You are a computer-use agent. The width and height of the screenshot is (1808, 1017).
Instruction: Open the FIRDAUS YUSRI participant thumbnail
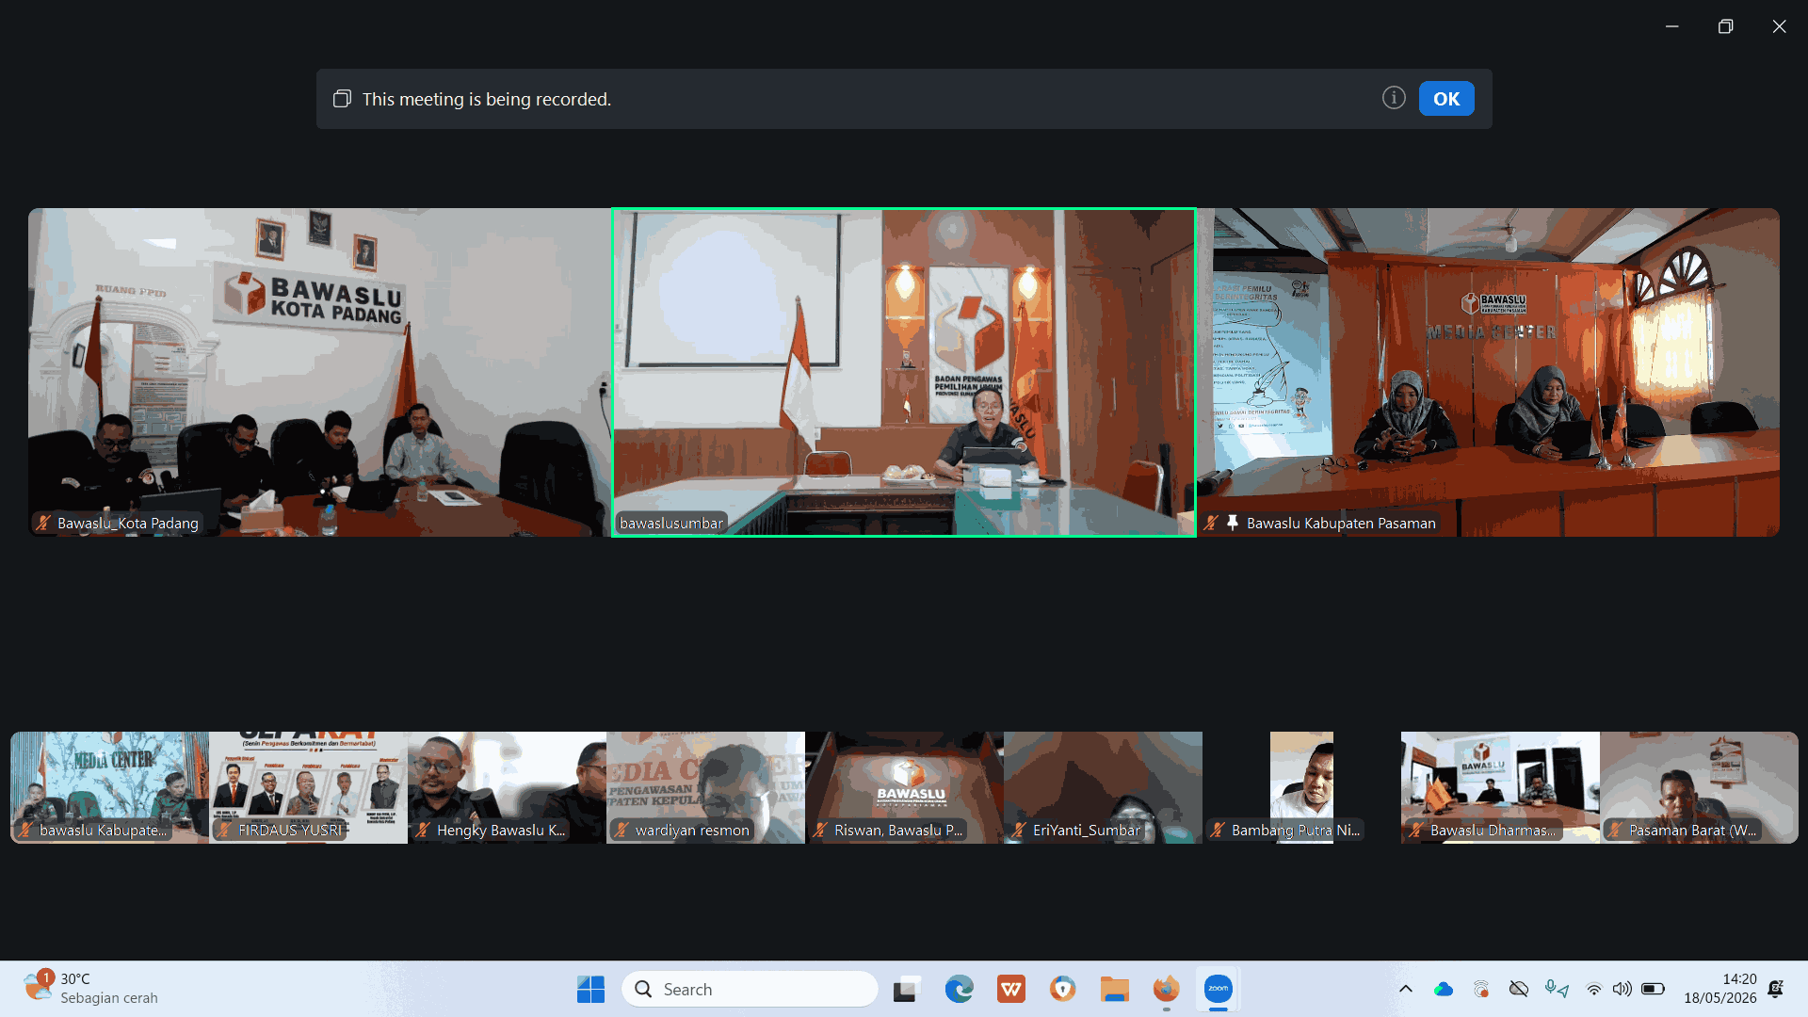click(308, 787)
